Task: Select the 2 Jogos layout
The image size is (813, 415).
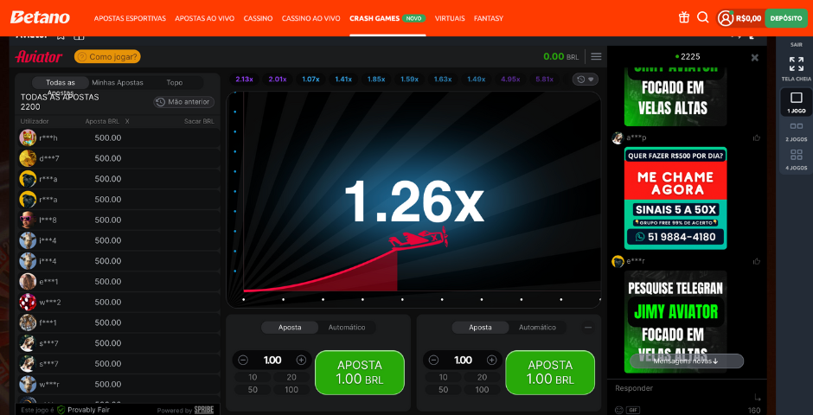Action: pyautogui.click(x=797, y=131)
